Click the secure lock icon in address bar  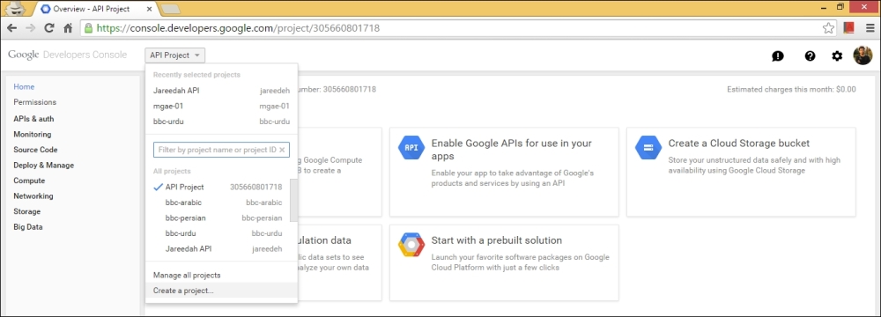[x=88, y=27]
